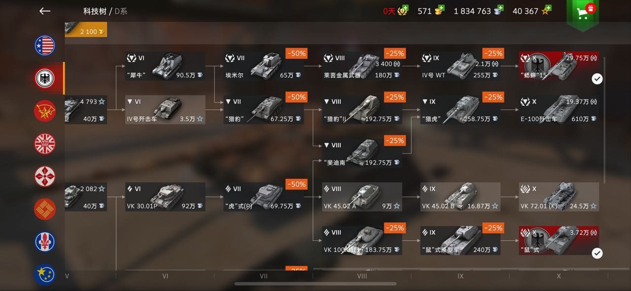The image size is (631, 291).
Task: Select the Germany nation tab
Action: [x=45, y=78]
